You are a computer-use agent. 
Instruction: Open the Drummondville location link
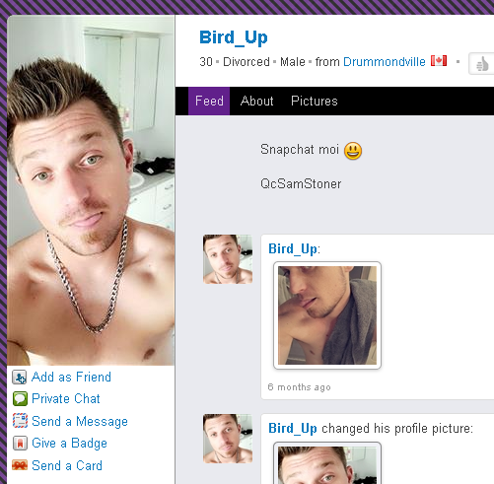(385, 62)
